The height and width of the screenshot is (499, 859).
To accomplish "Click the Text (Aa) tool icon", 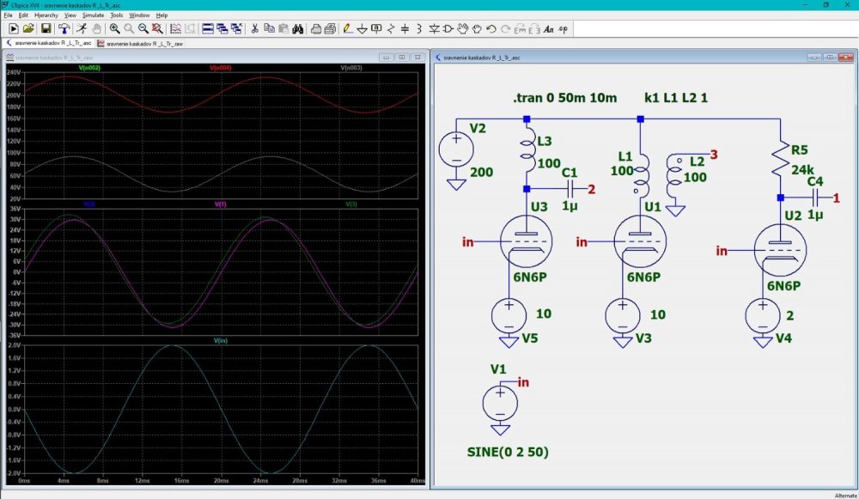I will (x=549, y=28).
